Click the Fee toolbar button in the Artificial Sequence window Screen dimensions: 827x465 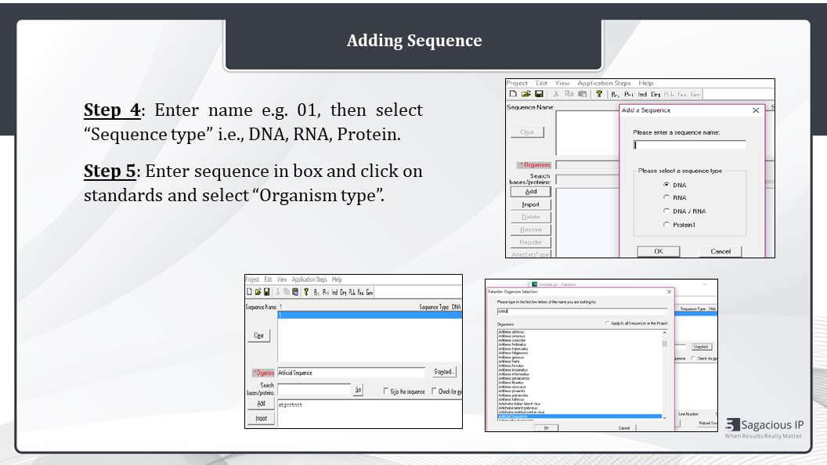click(361, 292)
